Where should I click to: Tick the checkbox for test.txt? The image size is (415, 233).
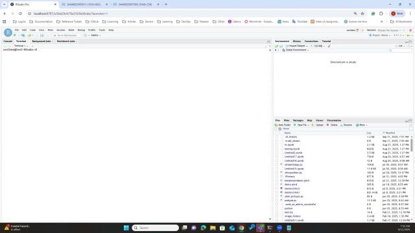pyautogui.click(x=277, y=212)
